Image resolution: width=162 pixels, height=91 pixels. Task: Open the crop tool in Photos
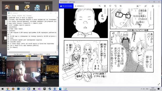120,6
